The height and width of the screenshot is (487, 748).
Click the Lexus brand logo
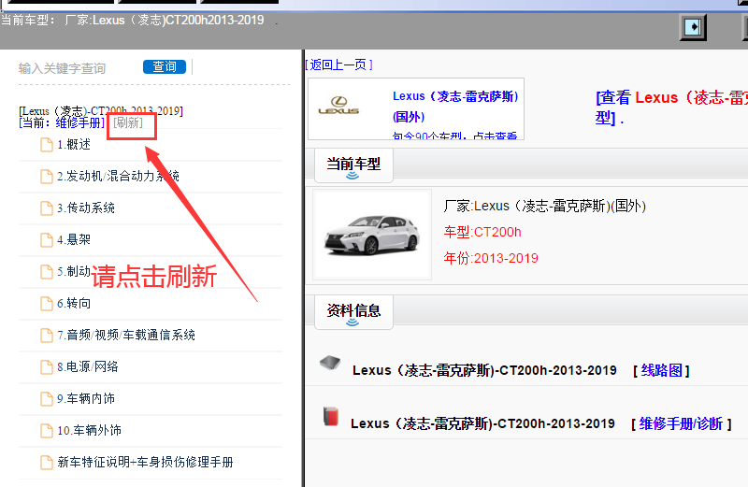pyautogui.click(x=338, y=106)
